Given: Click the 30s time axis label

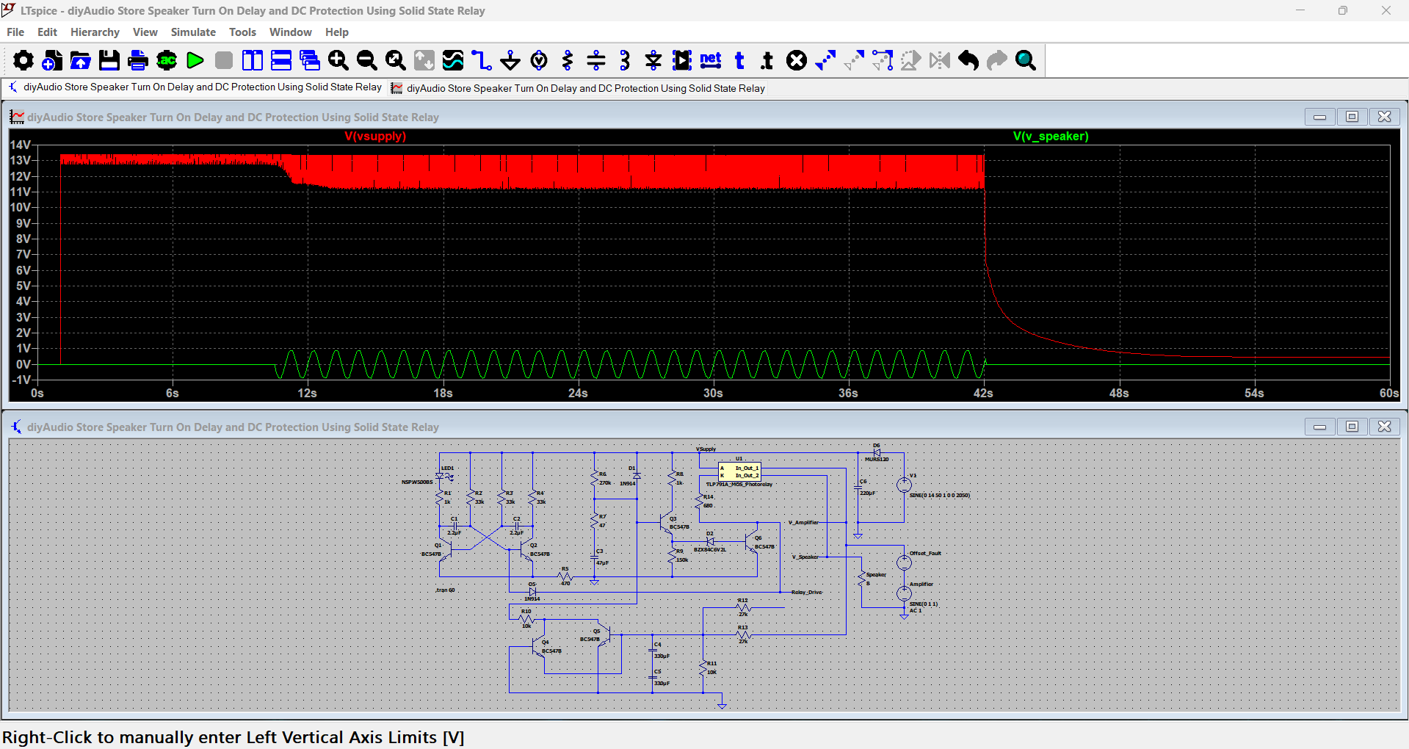Looking at the screenshot, I should [x=713, y=394].
